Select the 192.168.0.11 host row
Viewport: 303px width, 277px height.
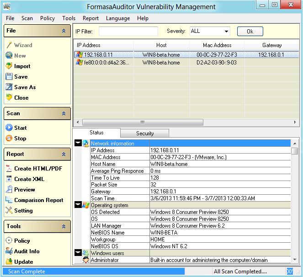(186, 55)
